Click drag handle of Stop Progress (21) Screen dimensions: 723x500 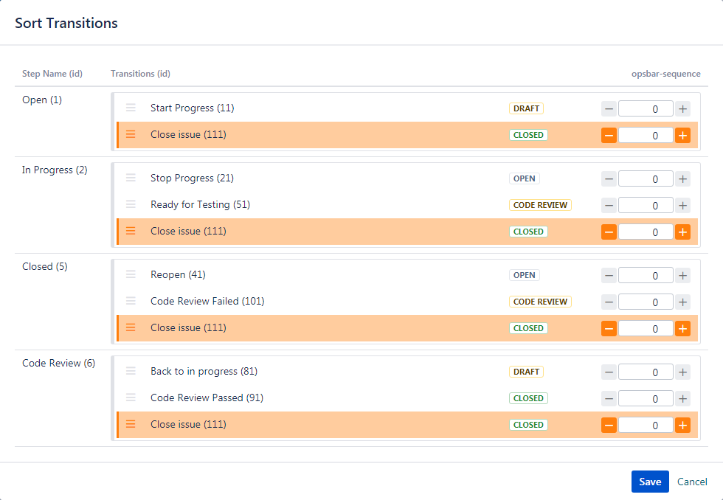[x=131, y=178]
